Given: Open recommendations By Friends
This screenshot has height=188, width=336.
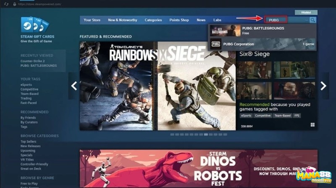Looking at the screenshot, I should point(28,118).
